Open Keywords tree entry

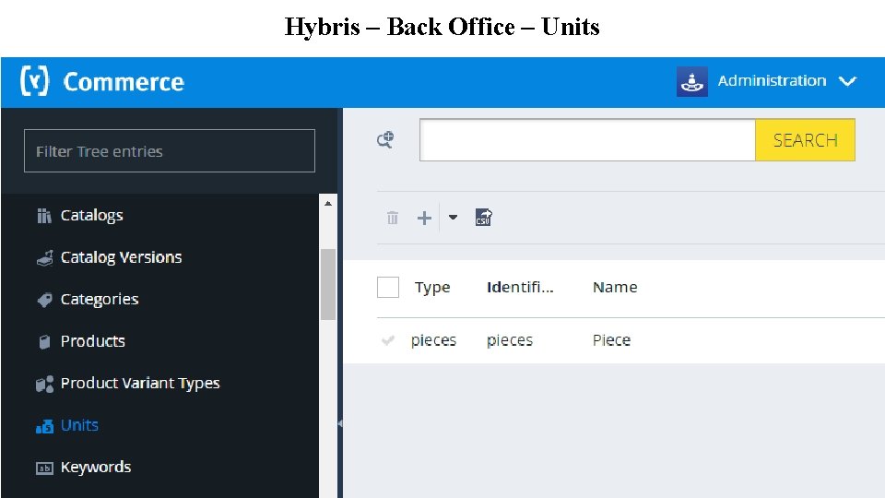pyautogui.click(x=96, y=467)
